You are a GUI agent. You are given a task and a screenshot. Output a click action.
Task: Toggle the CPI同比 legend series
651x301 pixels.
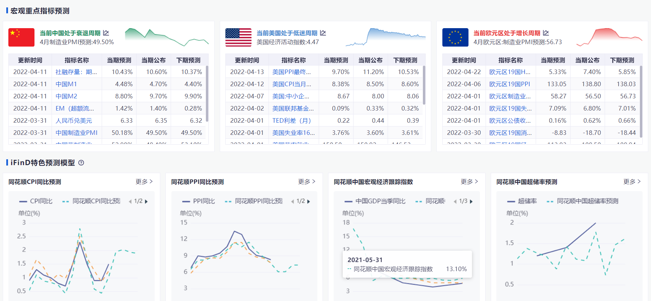coord(36,201)
